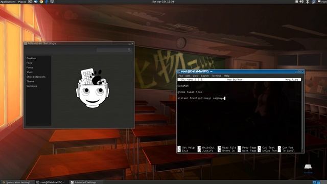This screenshot has height=184, width=327.
Task: Click the tweak tool robot head logo
Action: (x=92, y=88)
